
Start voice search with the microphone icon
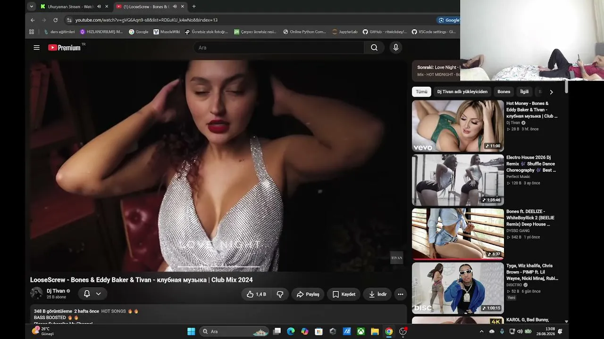[x=396, y=48]
